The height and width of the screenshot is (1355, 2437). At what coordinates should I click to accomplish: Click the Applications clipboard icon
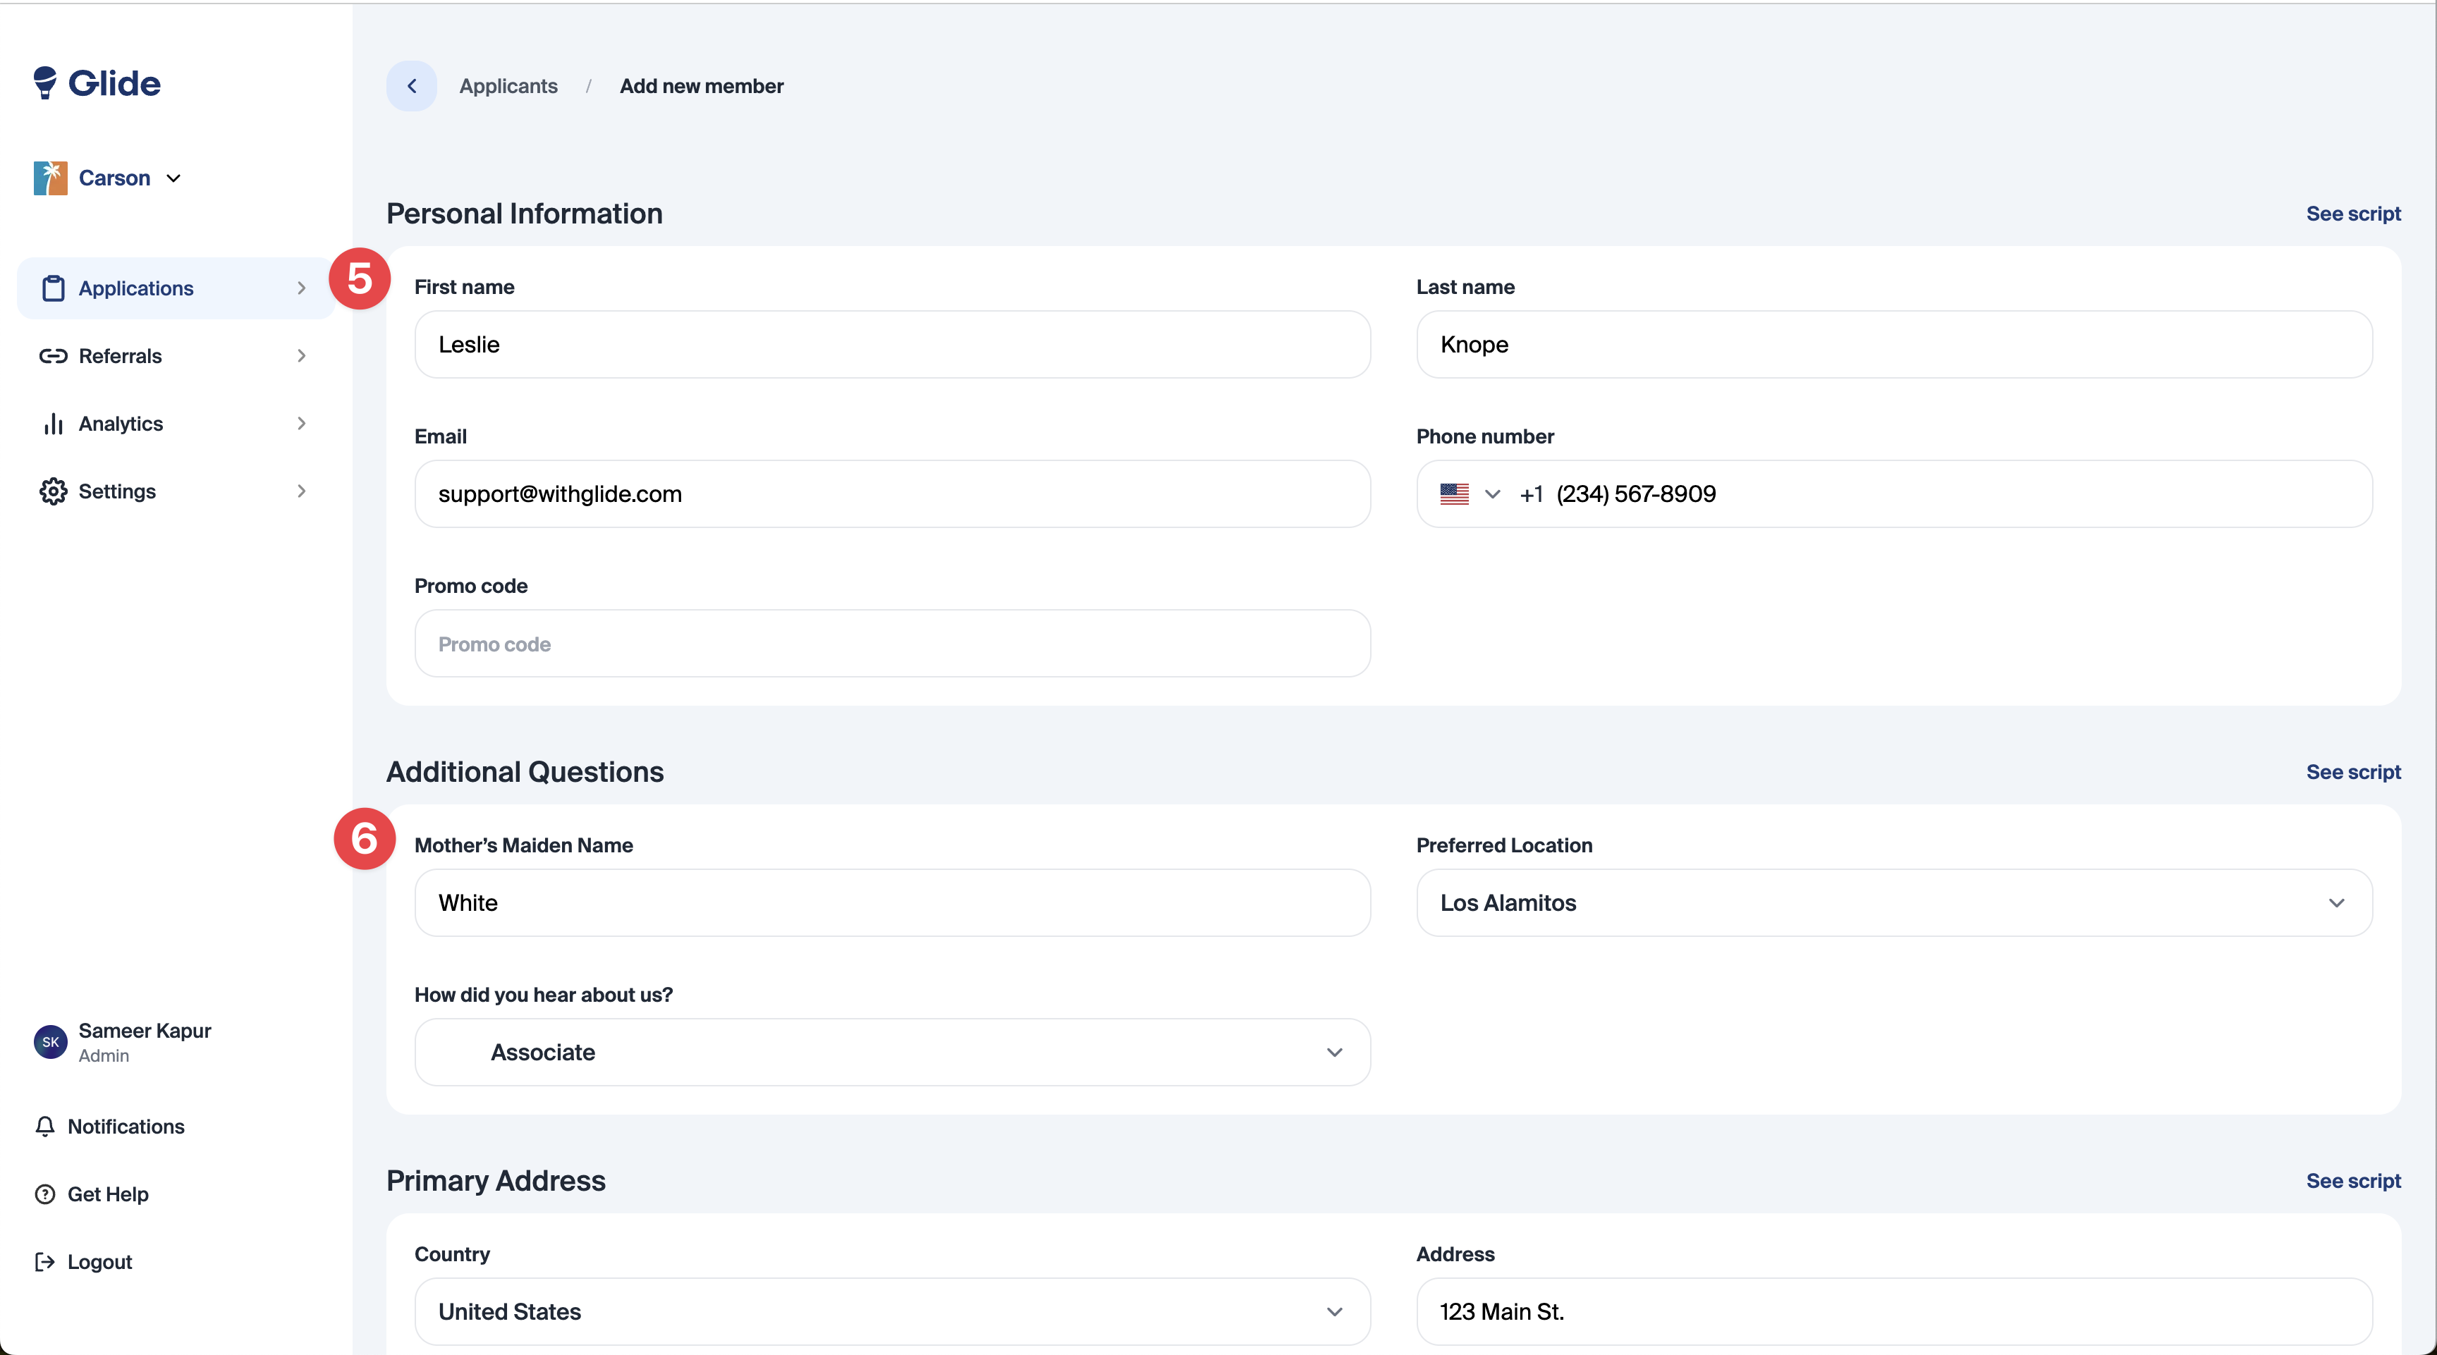[x=53, y=288]
